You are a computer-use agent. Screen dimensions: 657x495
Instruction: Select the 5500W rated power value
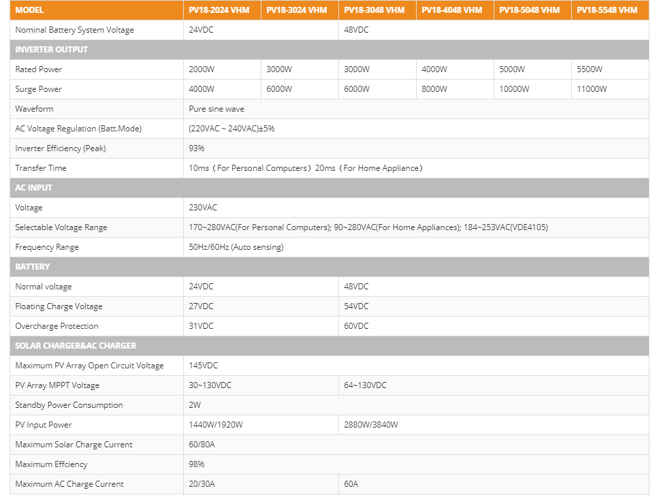590,69
